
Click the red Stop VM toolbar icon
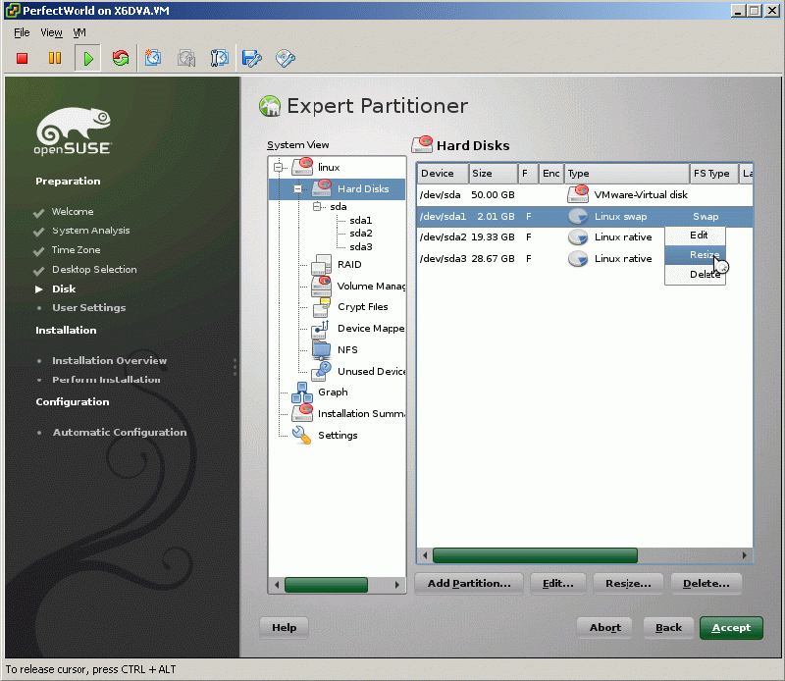(22, 59)
